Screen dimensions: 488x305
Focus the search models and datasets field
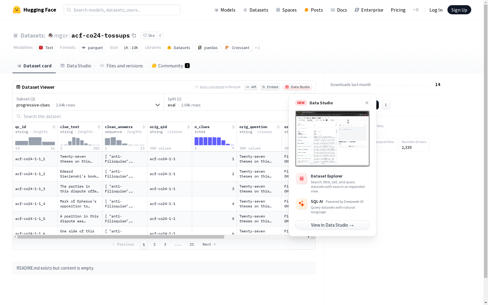point(122,10)
